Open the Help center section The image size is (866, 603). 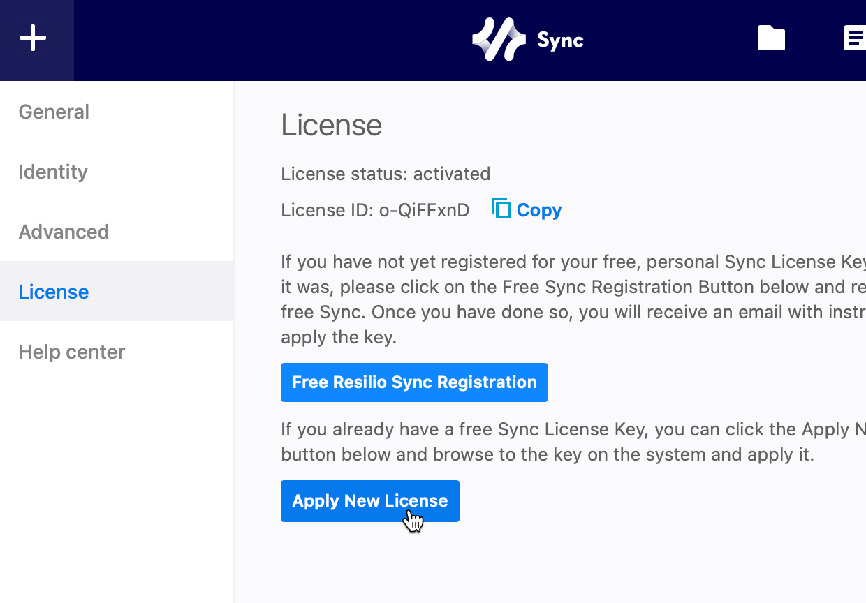click(72, 352)
